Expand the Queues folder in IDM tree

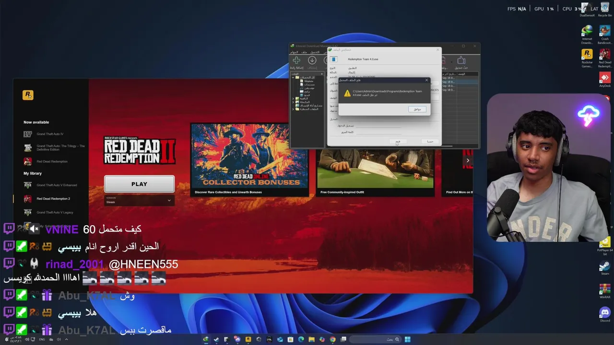(x=293, y=109)
